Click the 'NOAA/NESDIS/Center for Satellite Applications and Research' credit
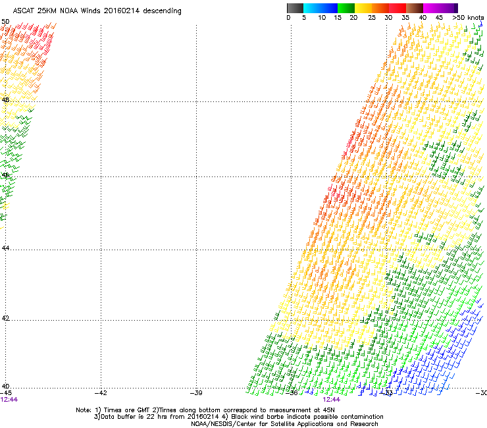This screenshot has height=428, width=487. click(284, 424)
